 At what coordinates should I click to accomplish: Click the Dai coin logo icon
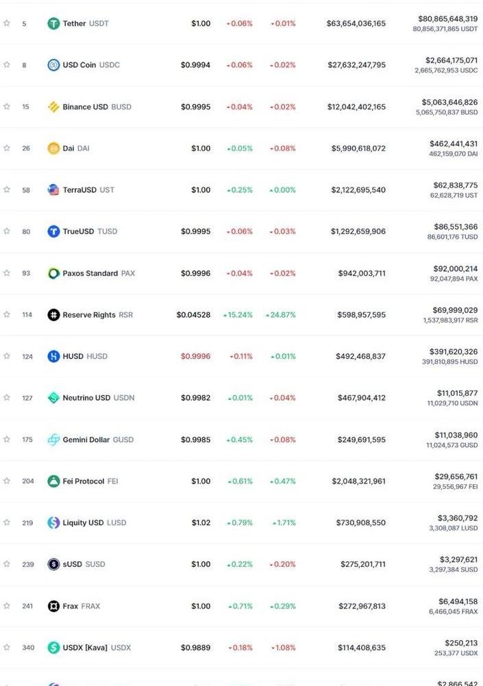coord(53,148)
